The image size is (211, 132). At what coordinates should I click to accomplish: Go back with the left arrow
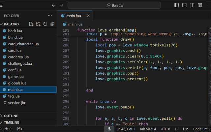(54, 5)
